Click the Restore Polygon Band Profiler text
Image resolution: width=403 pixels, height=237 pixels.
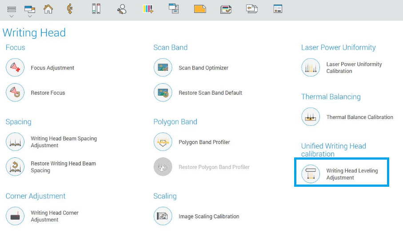[x=214, y=167]
